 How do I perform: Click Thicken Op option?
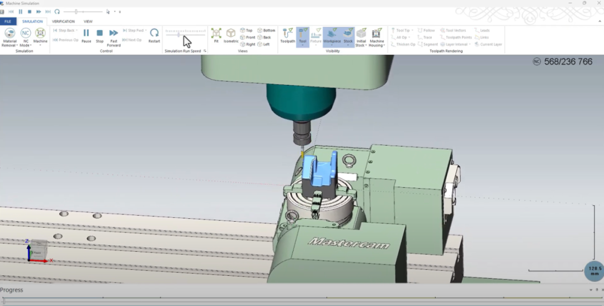coord(403,44)
